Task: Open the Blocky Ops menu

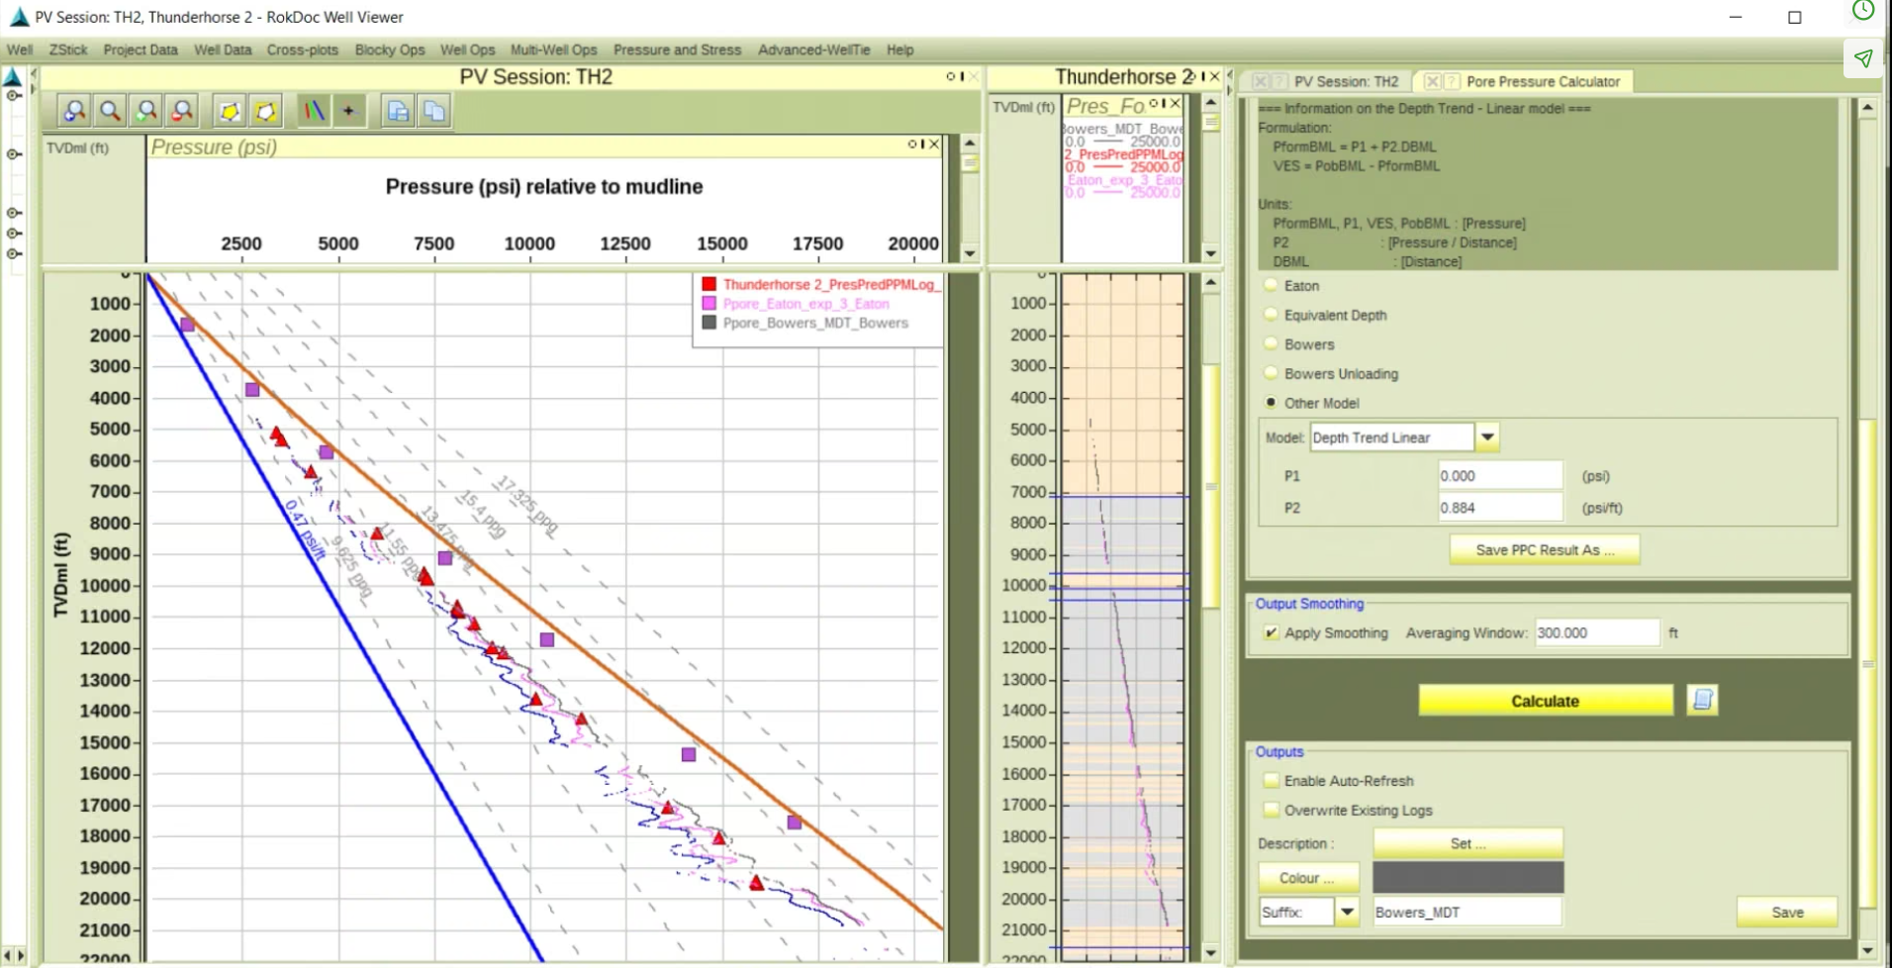Action: coord(390,49)
